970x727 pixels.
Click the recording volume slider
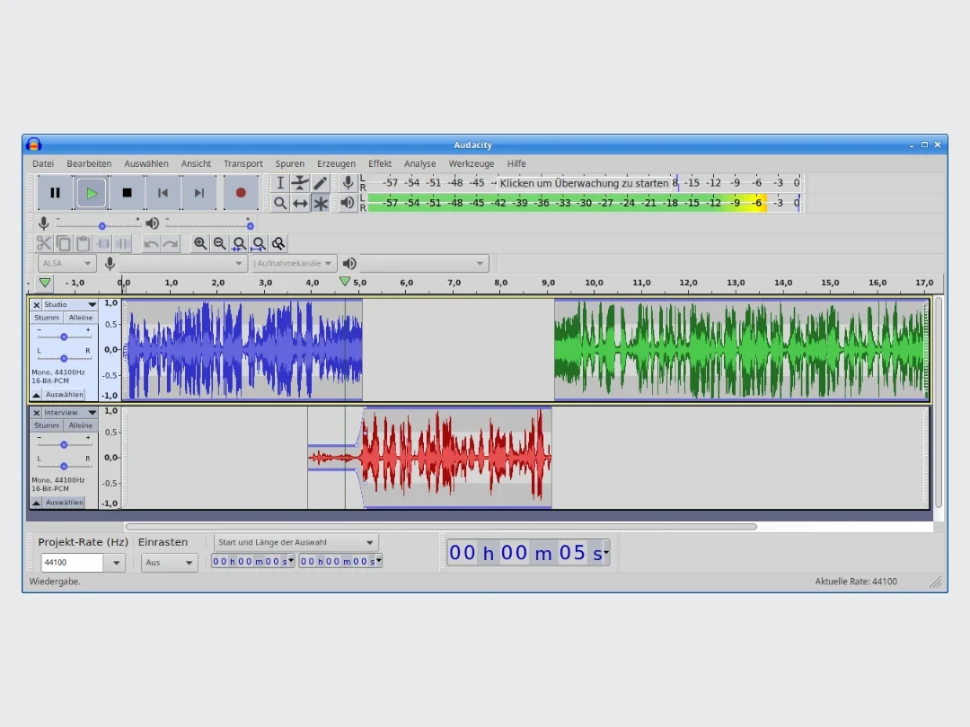[x=99, y=223]
